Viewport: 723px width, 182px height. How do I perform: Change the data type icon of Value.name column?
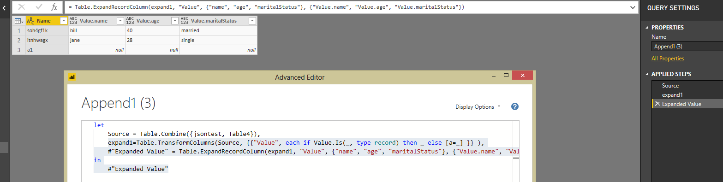(73, 21)
